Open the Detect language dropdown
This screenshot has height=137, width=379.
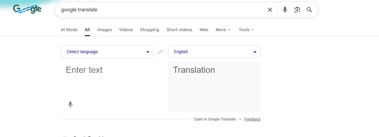pos(107,52)
